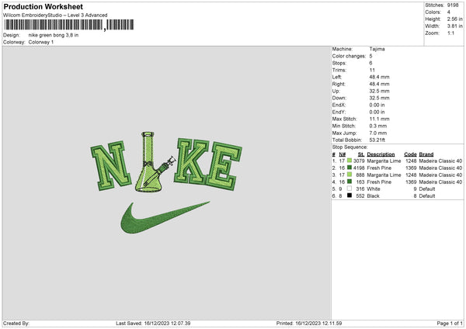
Task: Click the letter E in the embroidery design
Action: tap(224, 166)
